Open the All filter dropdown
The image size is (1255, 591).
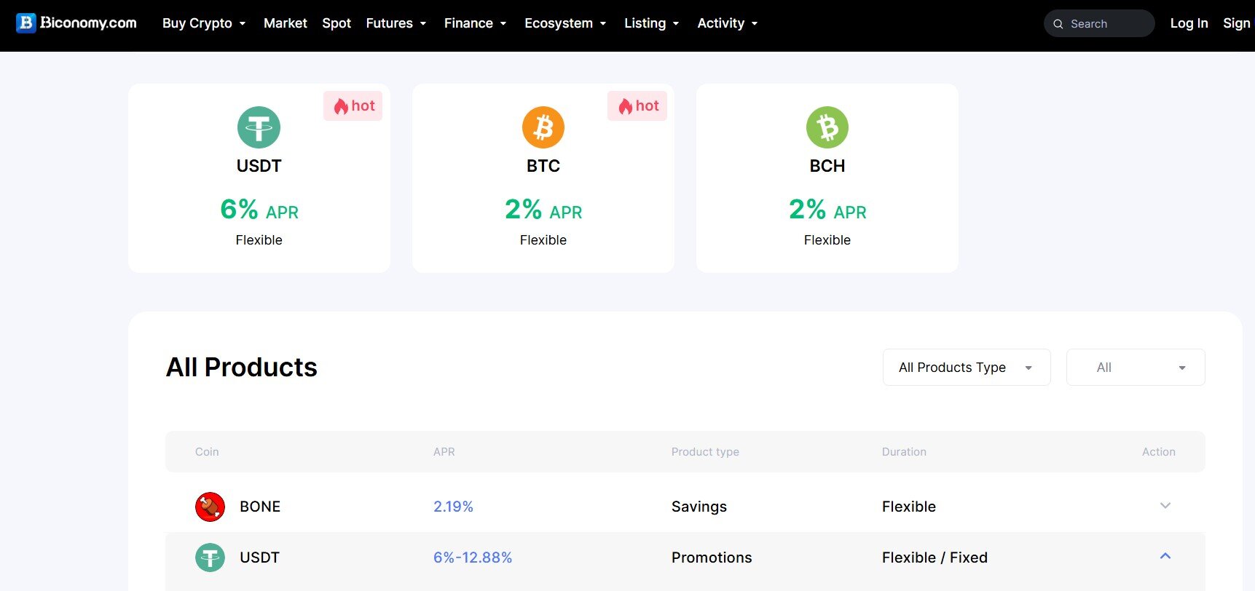tap(1135, 368)
